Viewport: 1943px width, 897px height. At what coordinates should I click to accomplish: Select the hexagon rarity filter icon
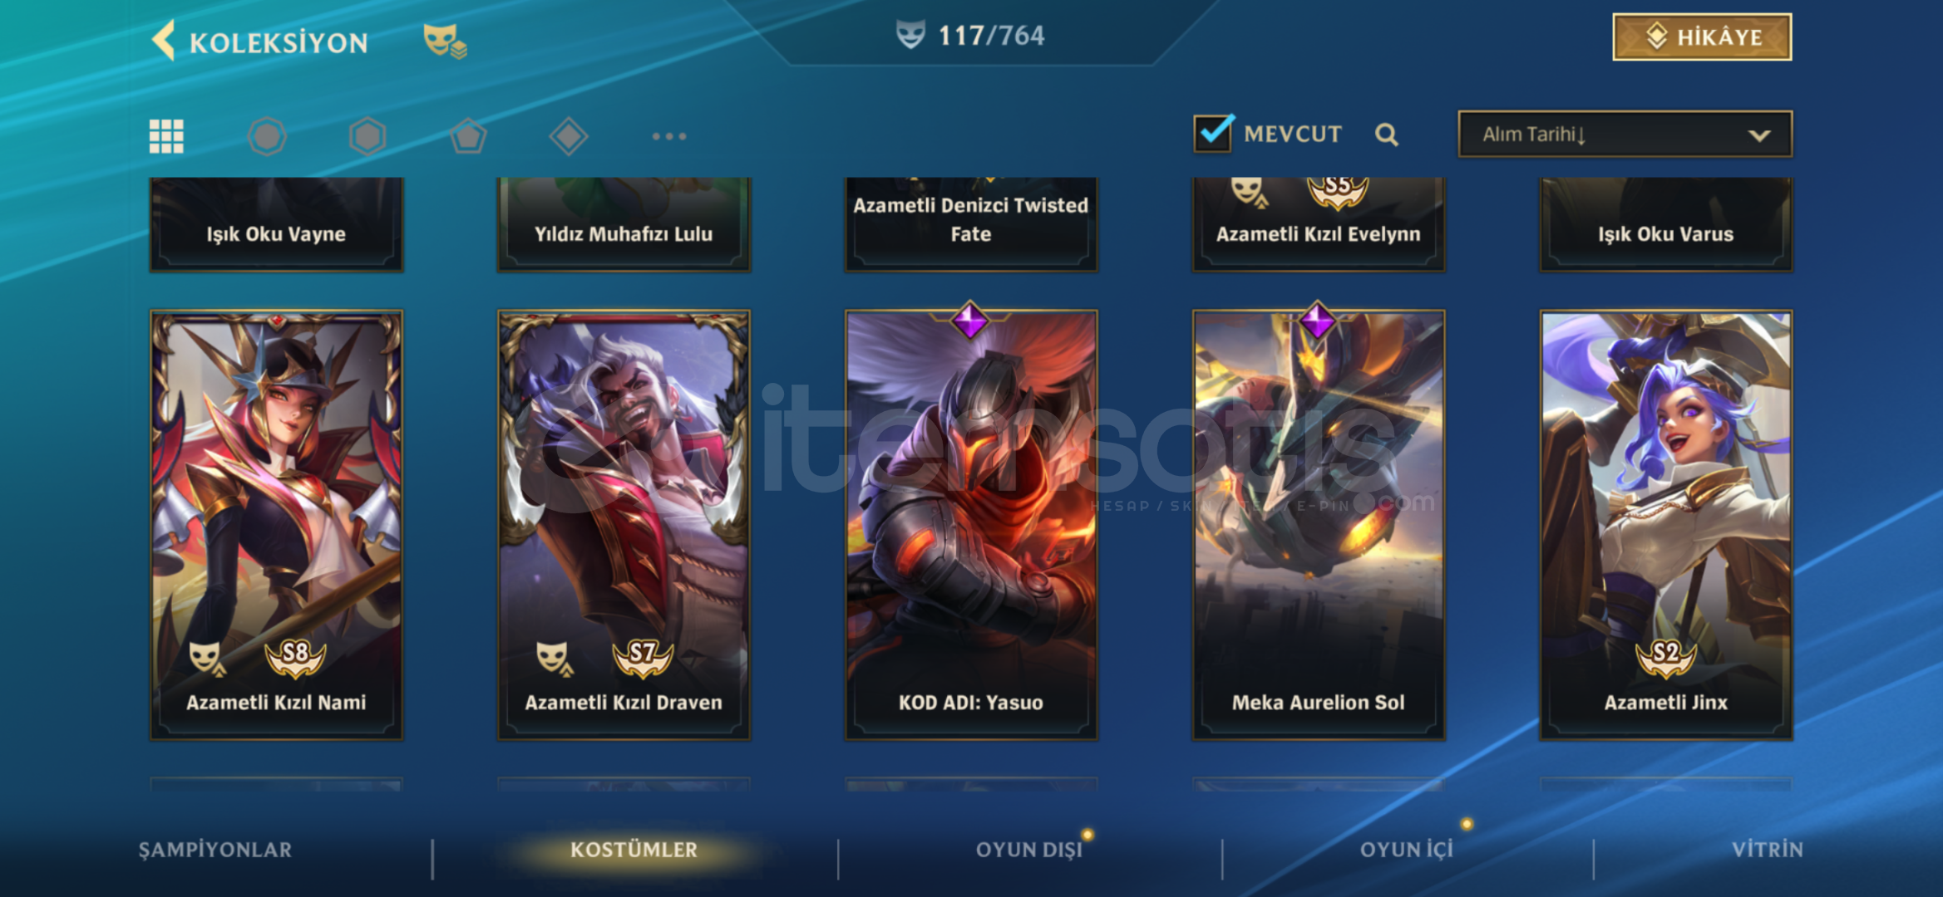tap(367, 136)
